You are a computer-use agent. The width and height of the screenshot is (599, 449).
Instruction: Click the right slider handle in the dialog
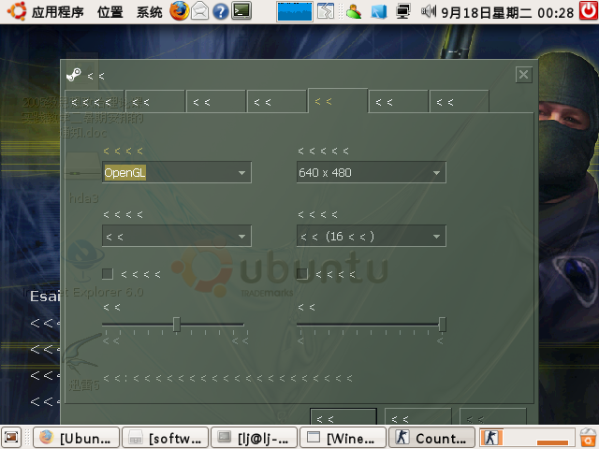(443, 325)
